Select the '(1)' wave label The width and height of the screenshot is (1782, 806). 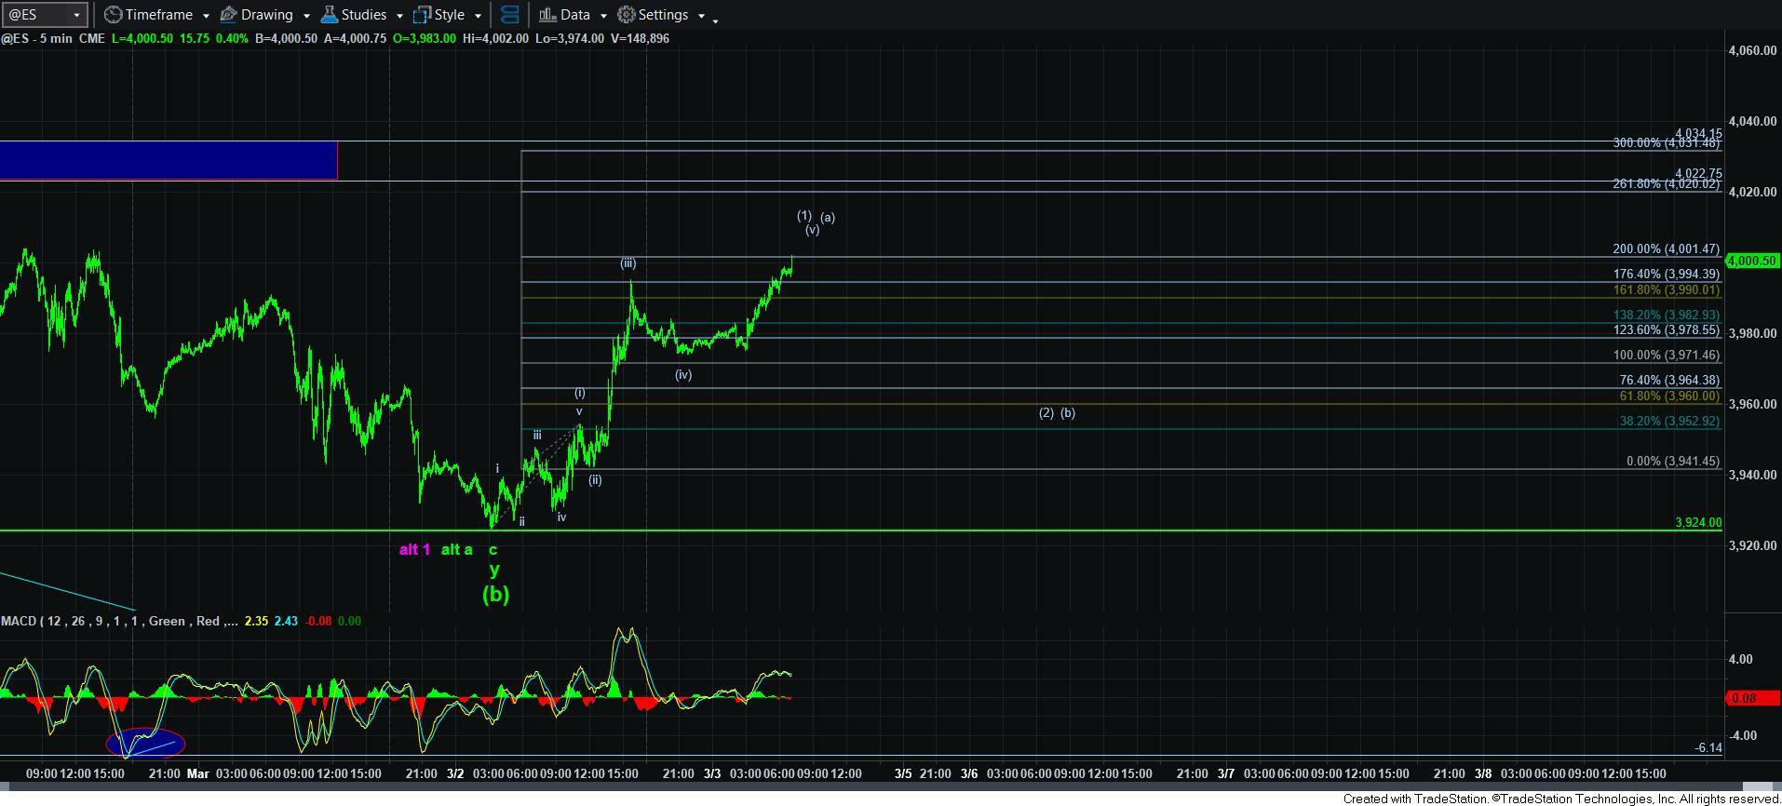pos(804,216)
